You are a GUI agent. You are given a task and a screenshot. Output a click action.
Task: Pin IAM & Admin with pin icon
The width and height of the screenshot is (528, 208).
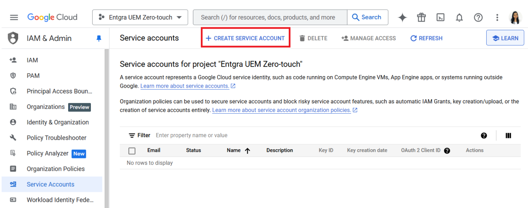pos(98,38)
